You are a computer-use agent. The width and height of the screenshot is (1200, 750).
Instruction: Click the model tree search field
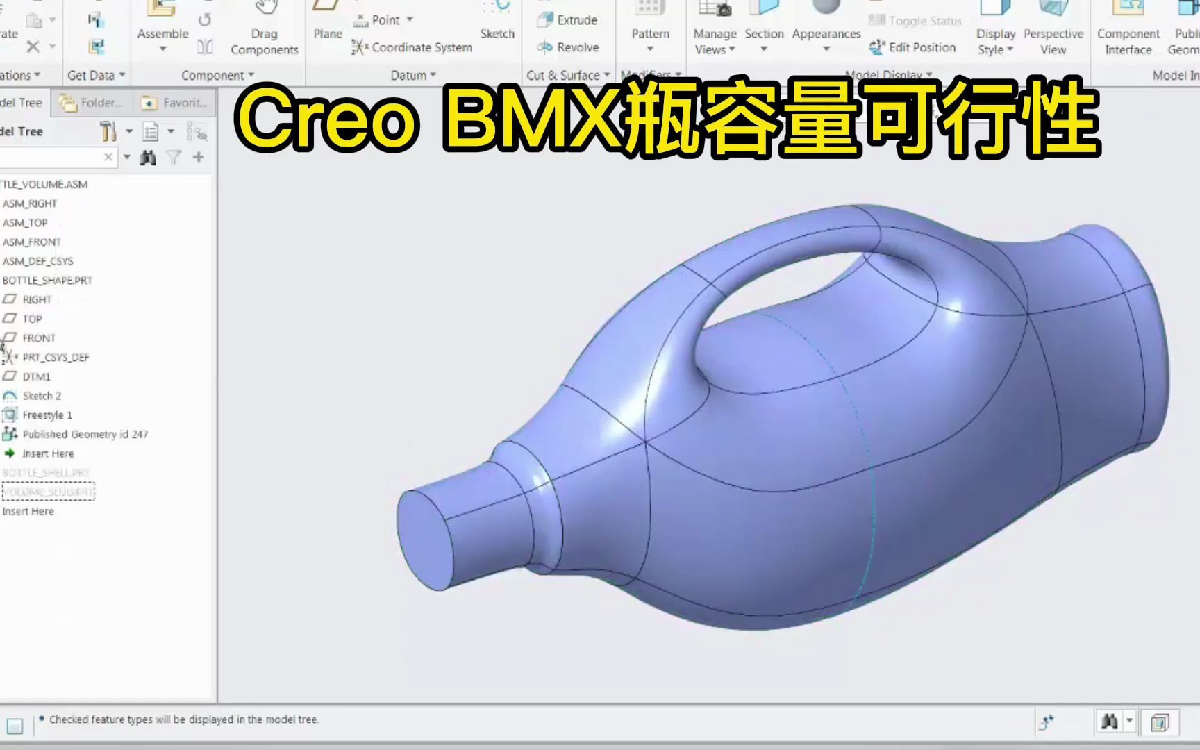click(56, 157)
